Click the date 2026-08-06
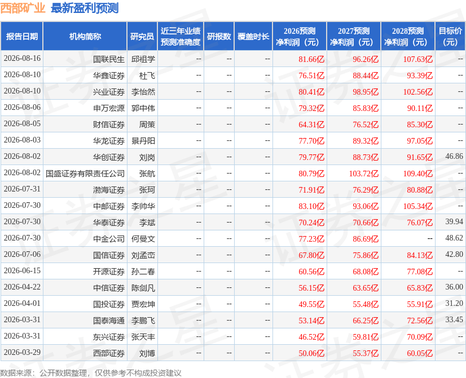466x378 pixels. pyautogui.click(x=23, y=107)
